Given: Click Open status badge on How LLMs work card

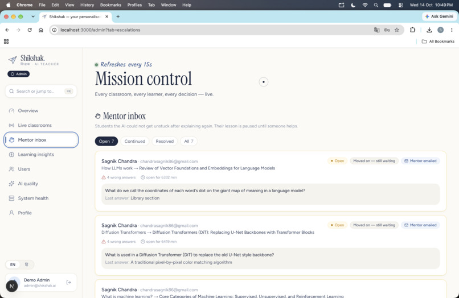Looking at the screenshot, I should [337, 161].
